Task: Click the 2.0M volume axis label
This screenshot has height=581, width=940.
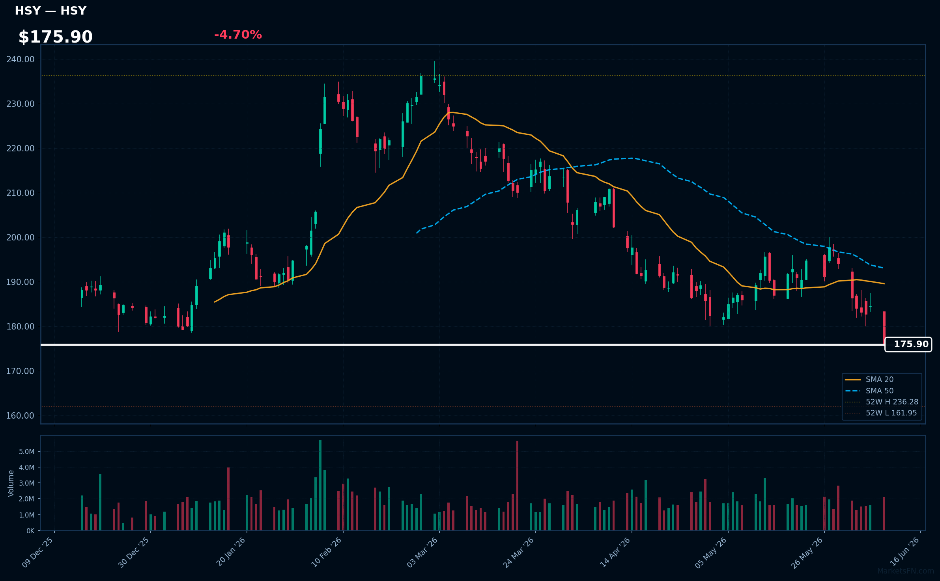Action: click(27, 499)
